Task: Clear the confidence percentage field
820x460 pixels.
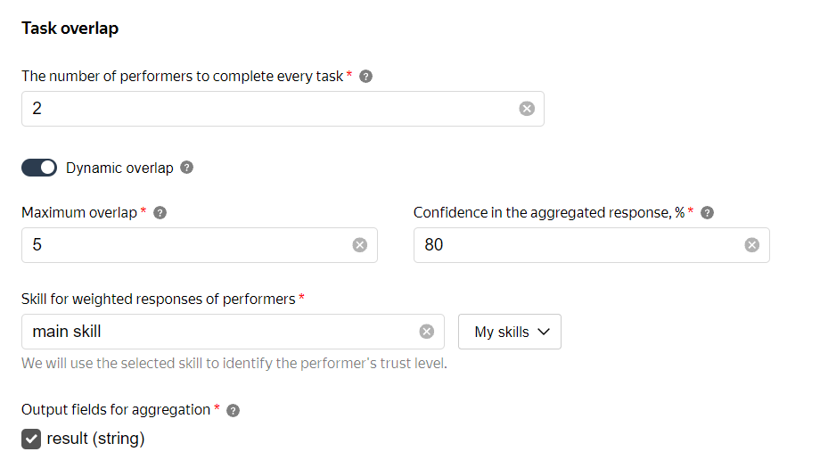Action: coord(752,245)
